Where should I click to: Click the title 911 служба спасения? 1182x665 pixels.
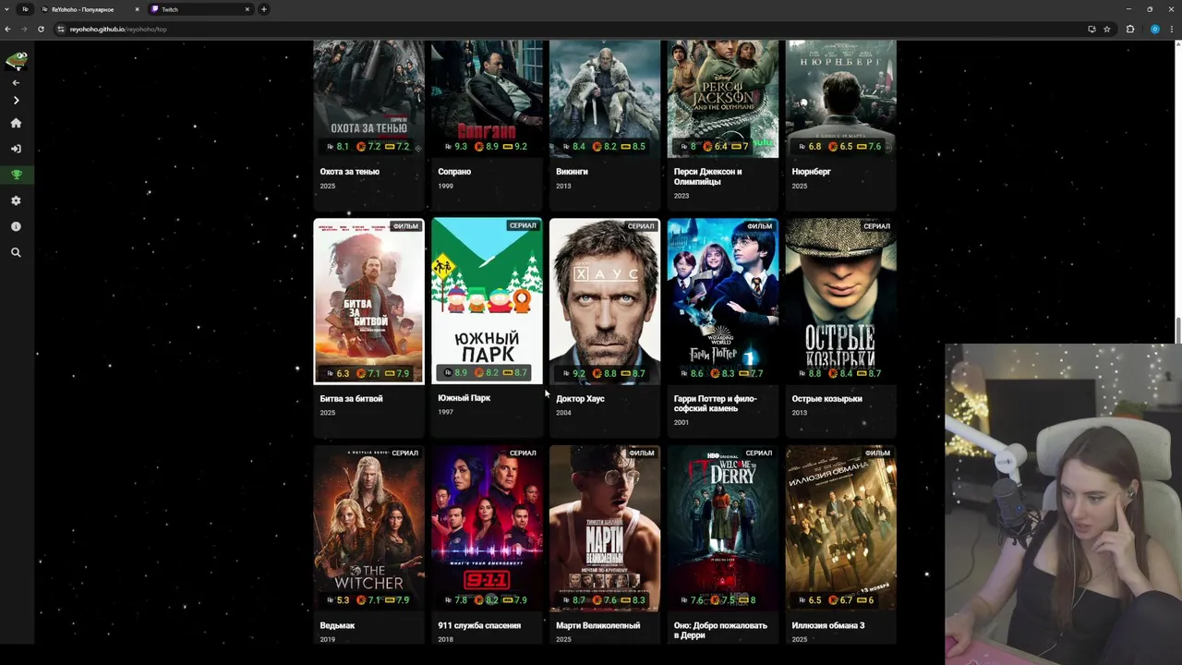[x=479, y=626]
